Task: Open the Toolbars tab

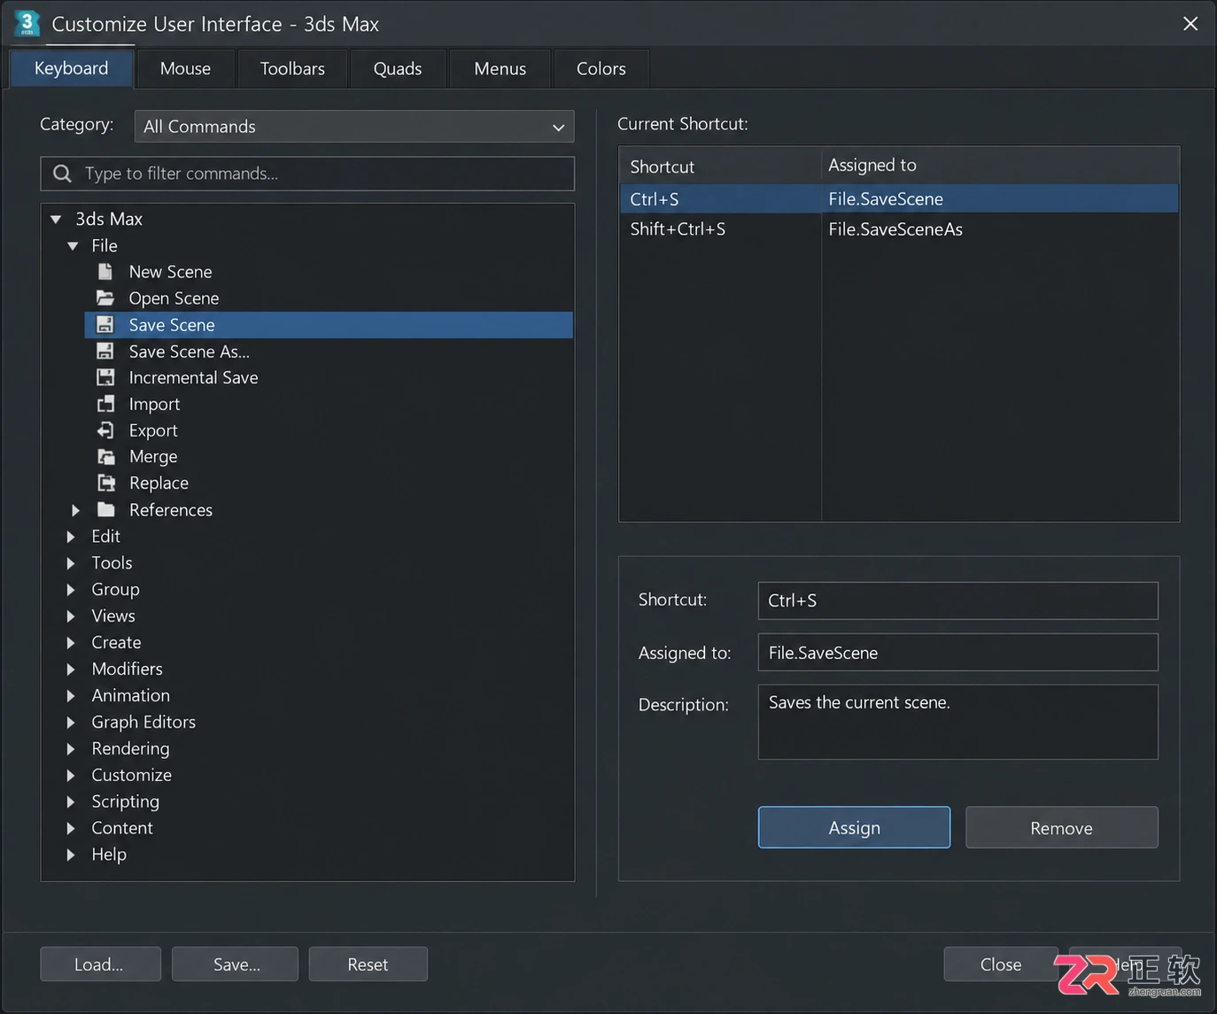Action: coord(292,68)
